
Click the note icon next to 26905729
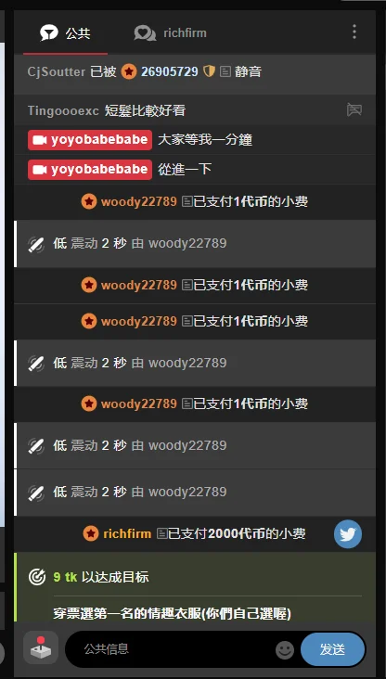click(225, 71)
